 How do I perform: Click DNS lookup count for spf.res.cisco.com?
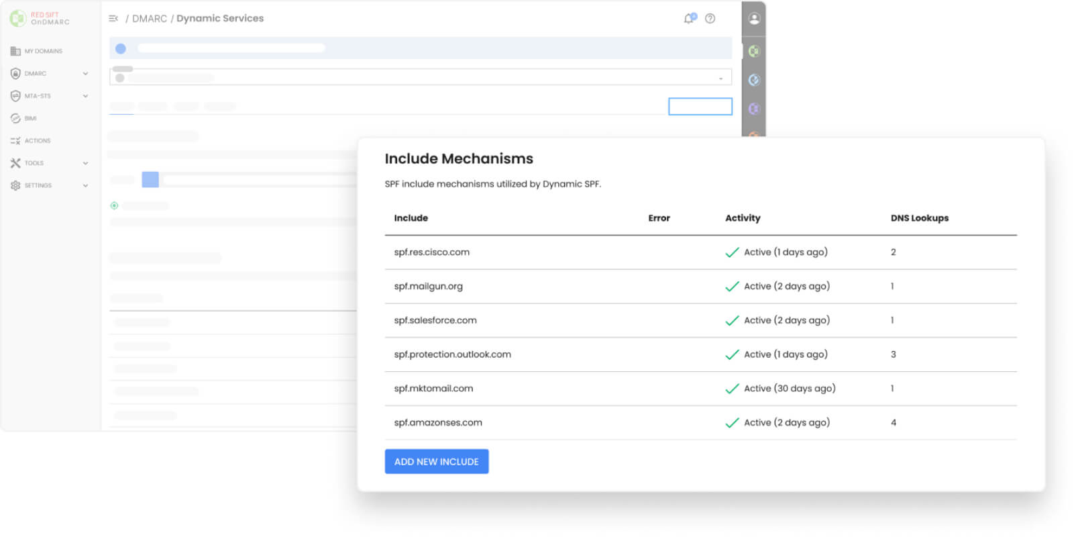click(894, 252)
